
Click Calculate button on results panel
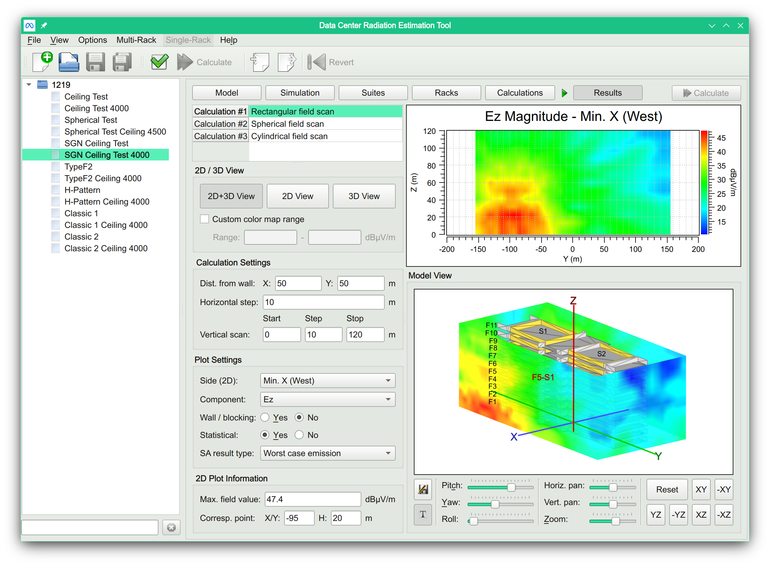click(x=711, y=92)
